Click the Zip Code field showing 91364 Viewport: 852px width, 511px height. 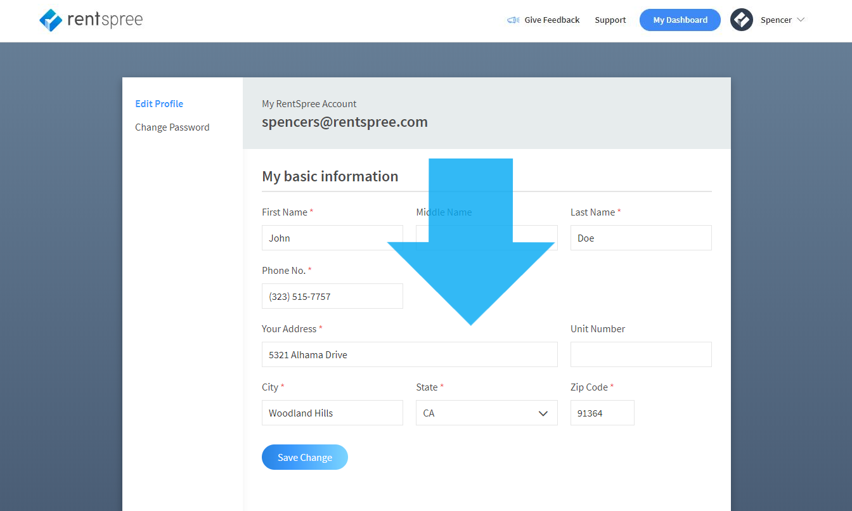pos(602,413)
